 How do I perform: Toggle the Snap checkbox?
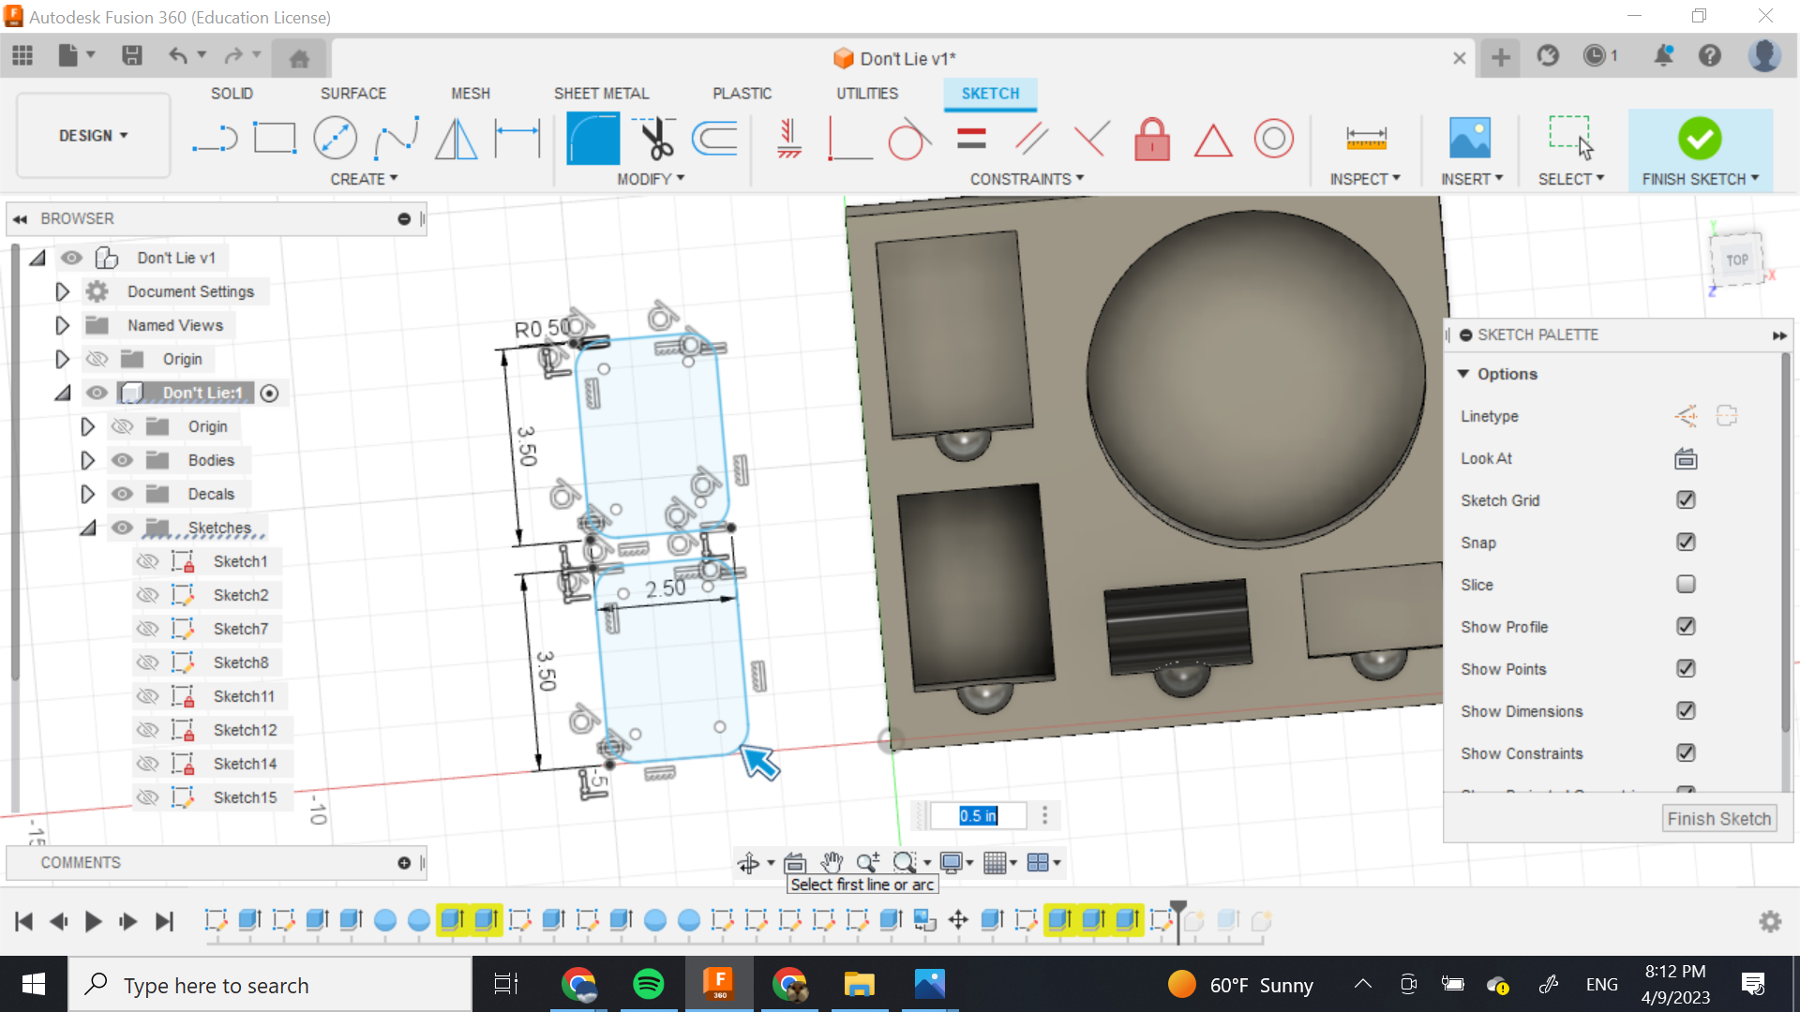point(1686,543)
